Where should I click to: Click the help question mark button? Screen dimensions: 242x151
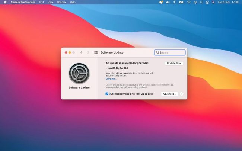click(182, 94)
